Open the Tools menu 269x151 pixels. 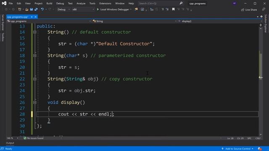(92, 3)
